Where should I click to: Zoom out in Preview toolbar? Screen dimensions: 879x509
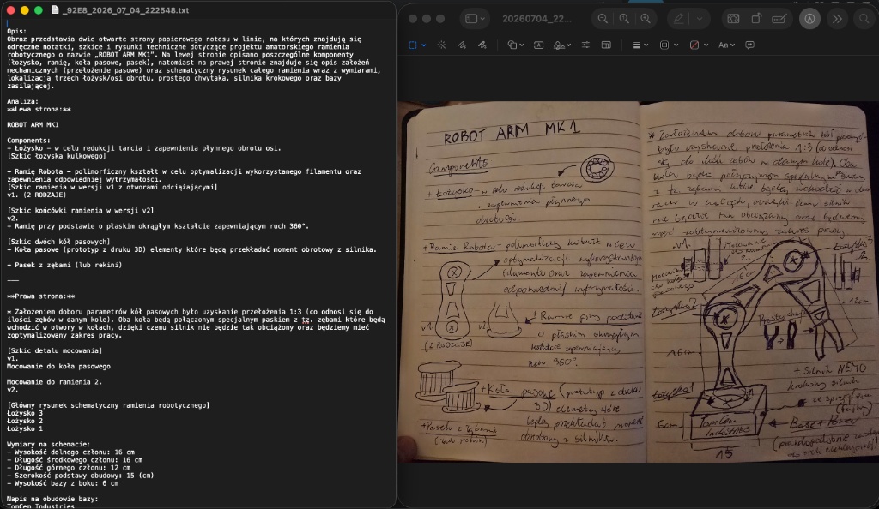pyautogui.click(x=603, y=19)
